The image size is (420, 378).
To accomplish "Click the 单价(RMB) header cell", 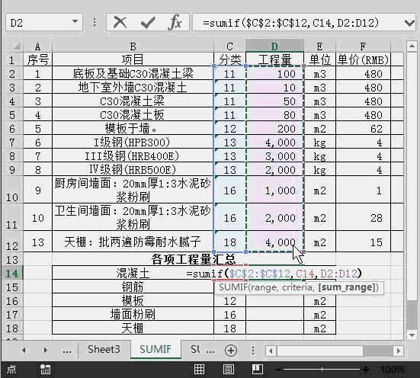I will pyautogui.click(x=363, y=59).
